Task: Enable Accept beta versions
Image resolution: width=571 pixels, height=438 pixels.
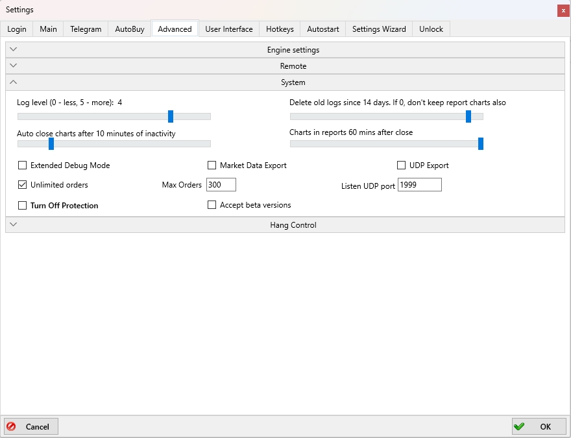Action: 212,205
